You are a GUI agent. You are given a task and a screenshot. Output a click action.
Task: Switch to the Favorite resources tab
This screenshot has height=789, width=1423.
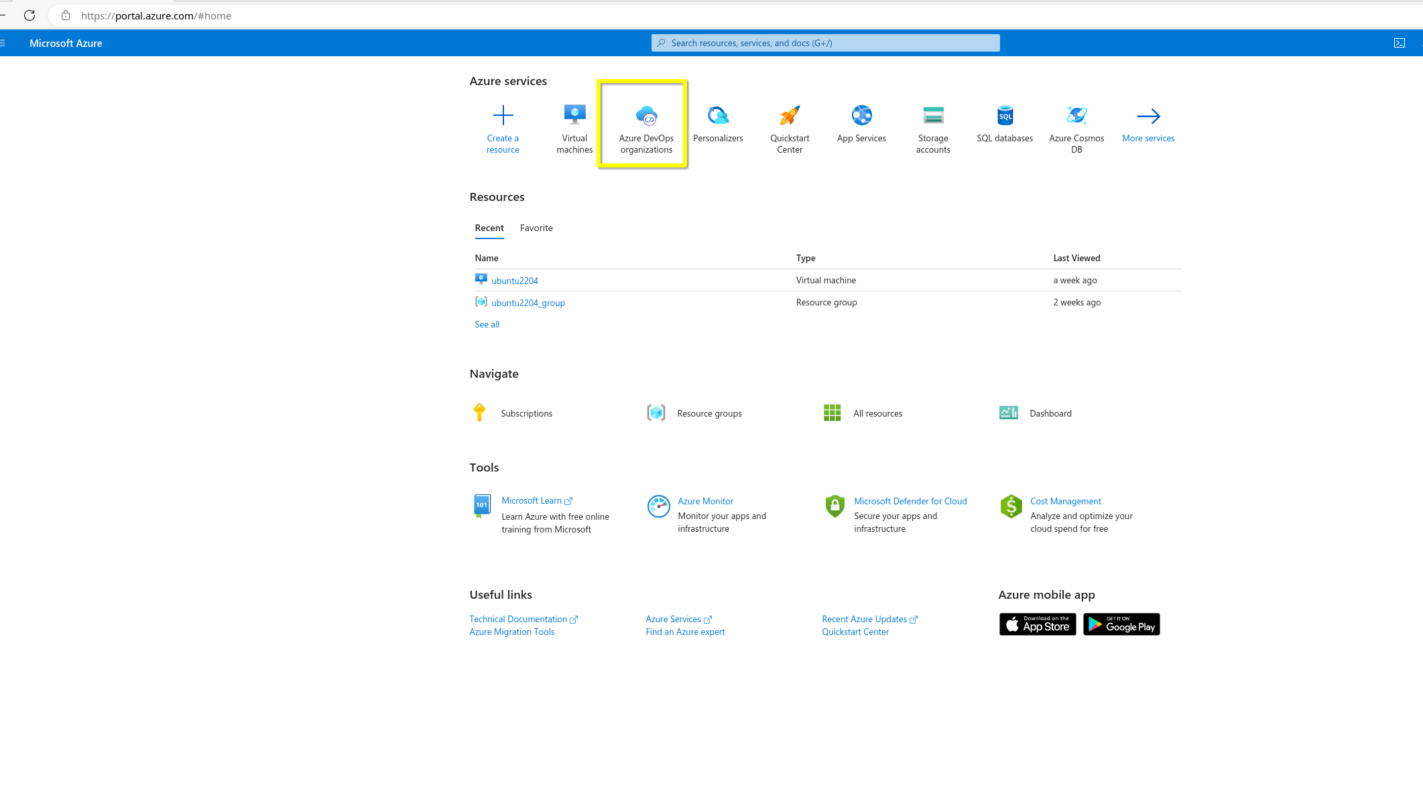click(x=536, y=228)
